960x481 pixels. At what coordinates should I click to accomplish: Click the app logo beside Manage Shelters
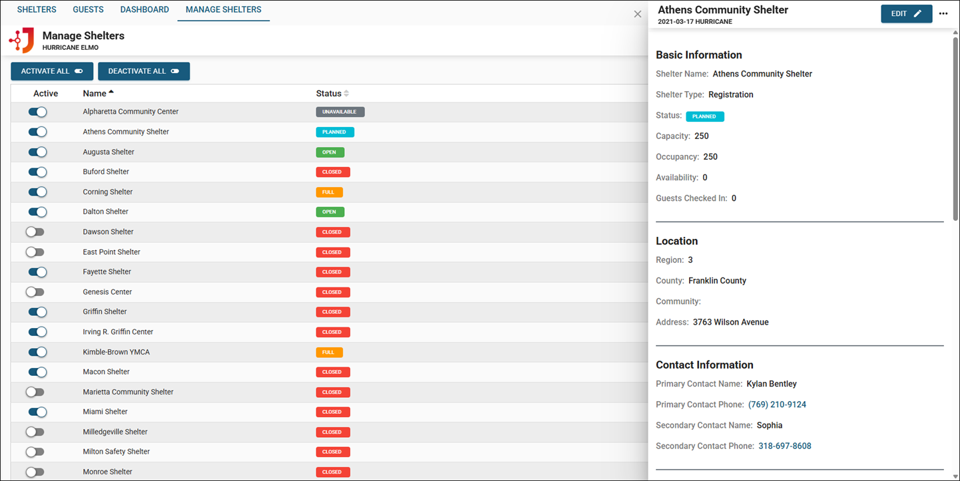pos(21,41)
